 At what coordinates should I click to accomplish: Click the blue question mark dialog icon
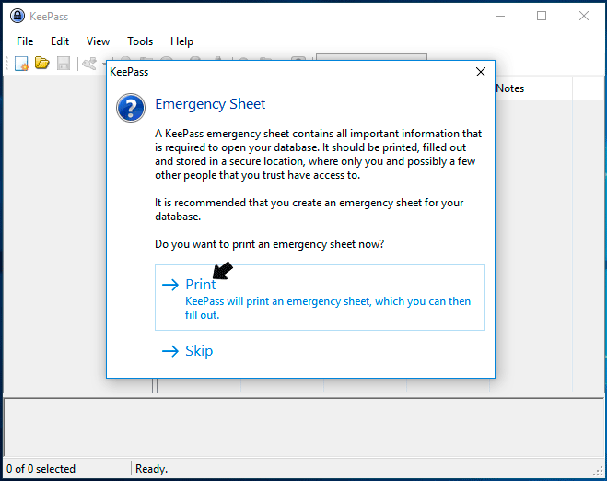(x=131, y=108)
